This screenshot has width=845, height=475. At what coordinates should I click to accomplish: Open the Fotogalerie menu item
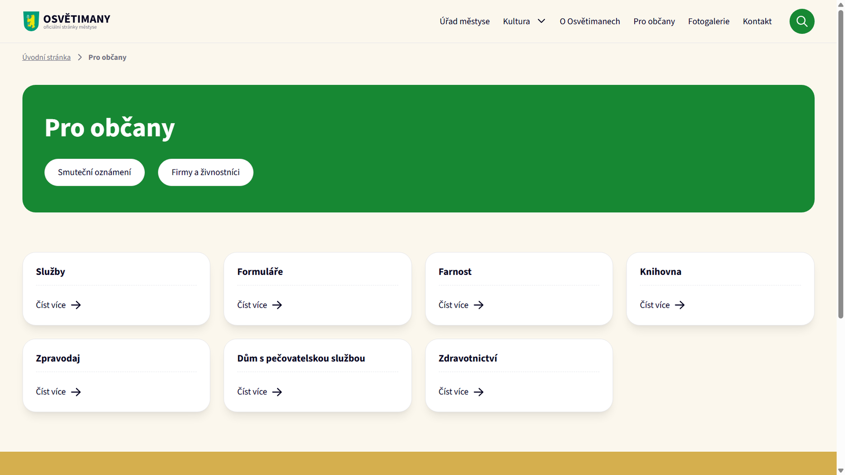click(708, 21)
